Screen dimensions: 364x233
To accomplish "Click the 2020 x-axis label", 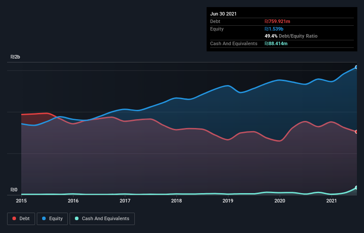I will (280, 201).
